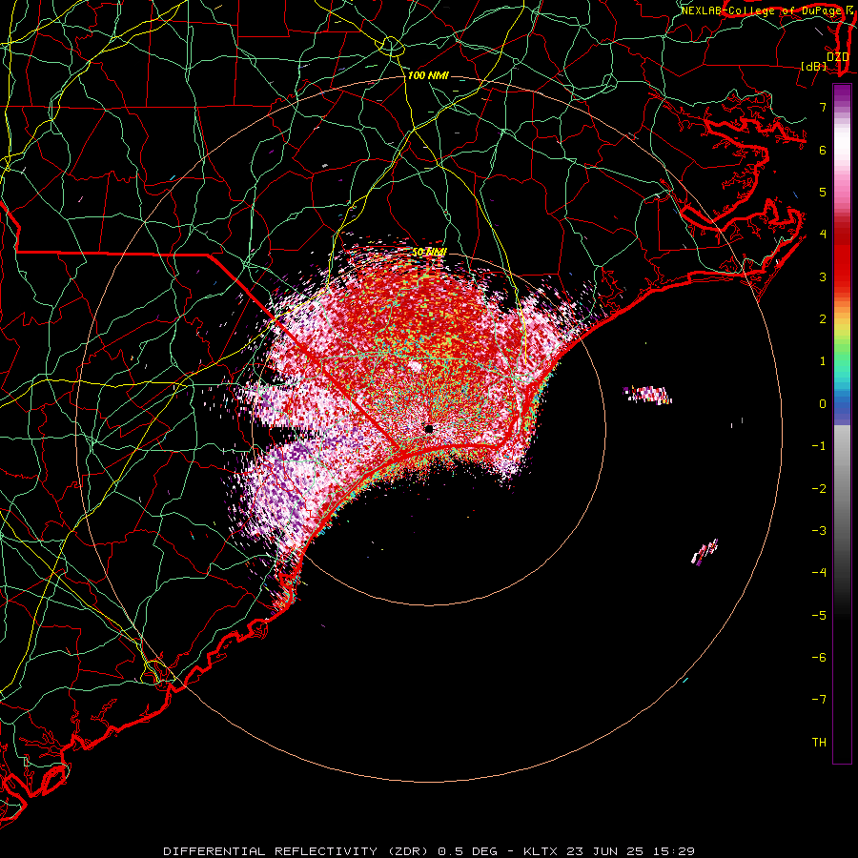Select the NEXLAB-College of DuPage credit text
Viewport: 858px width, 858px height.
pos(762,10)
